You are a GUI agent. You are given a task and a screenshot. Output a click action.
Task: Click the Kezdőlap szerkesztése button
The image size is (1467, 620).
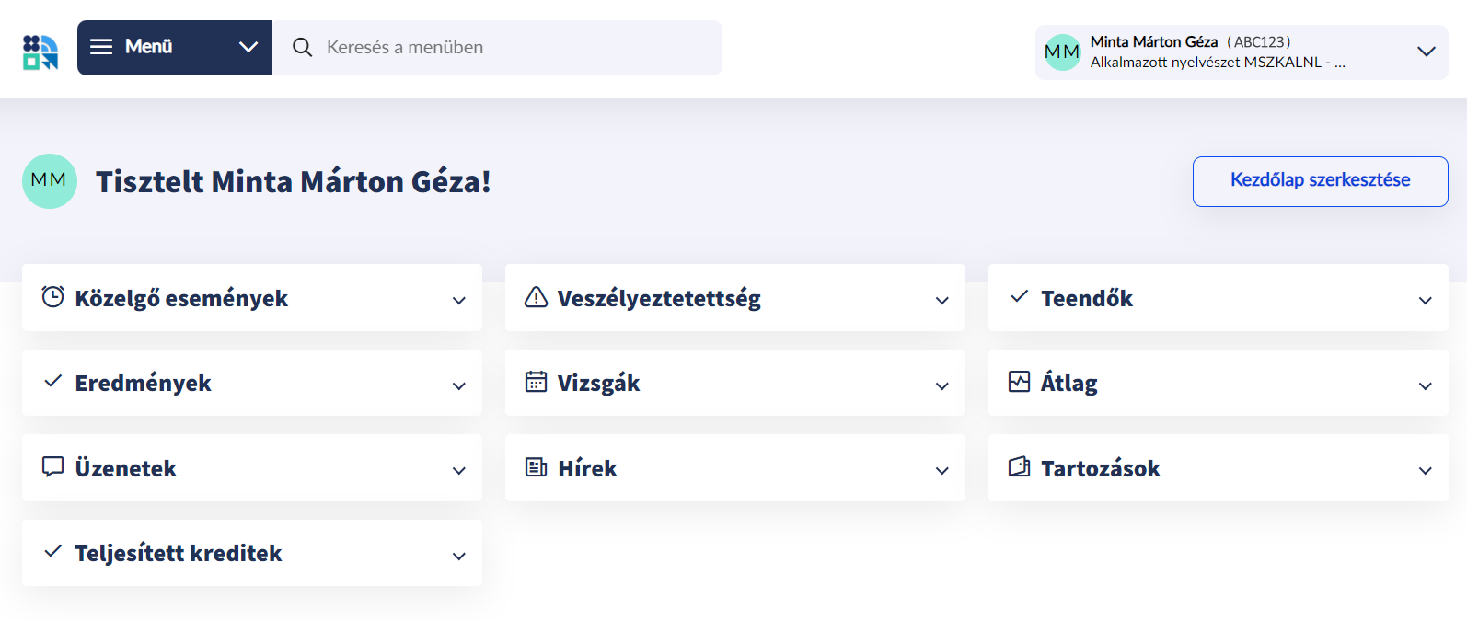click(1320, 181)
